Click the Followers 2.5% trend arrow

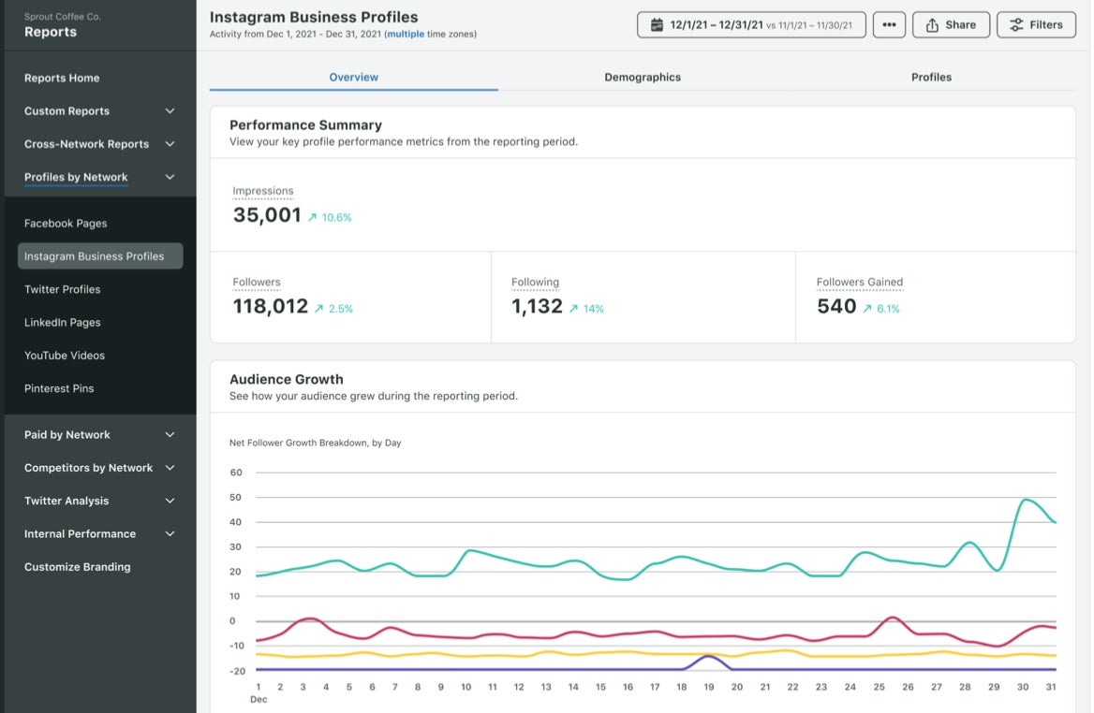(x=319, y=309)
